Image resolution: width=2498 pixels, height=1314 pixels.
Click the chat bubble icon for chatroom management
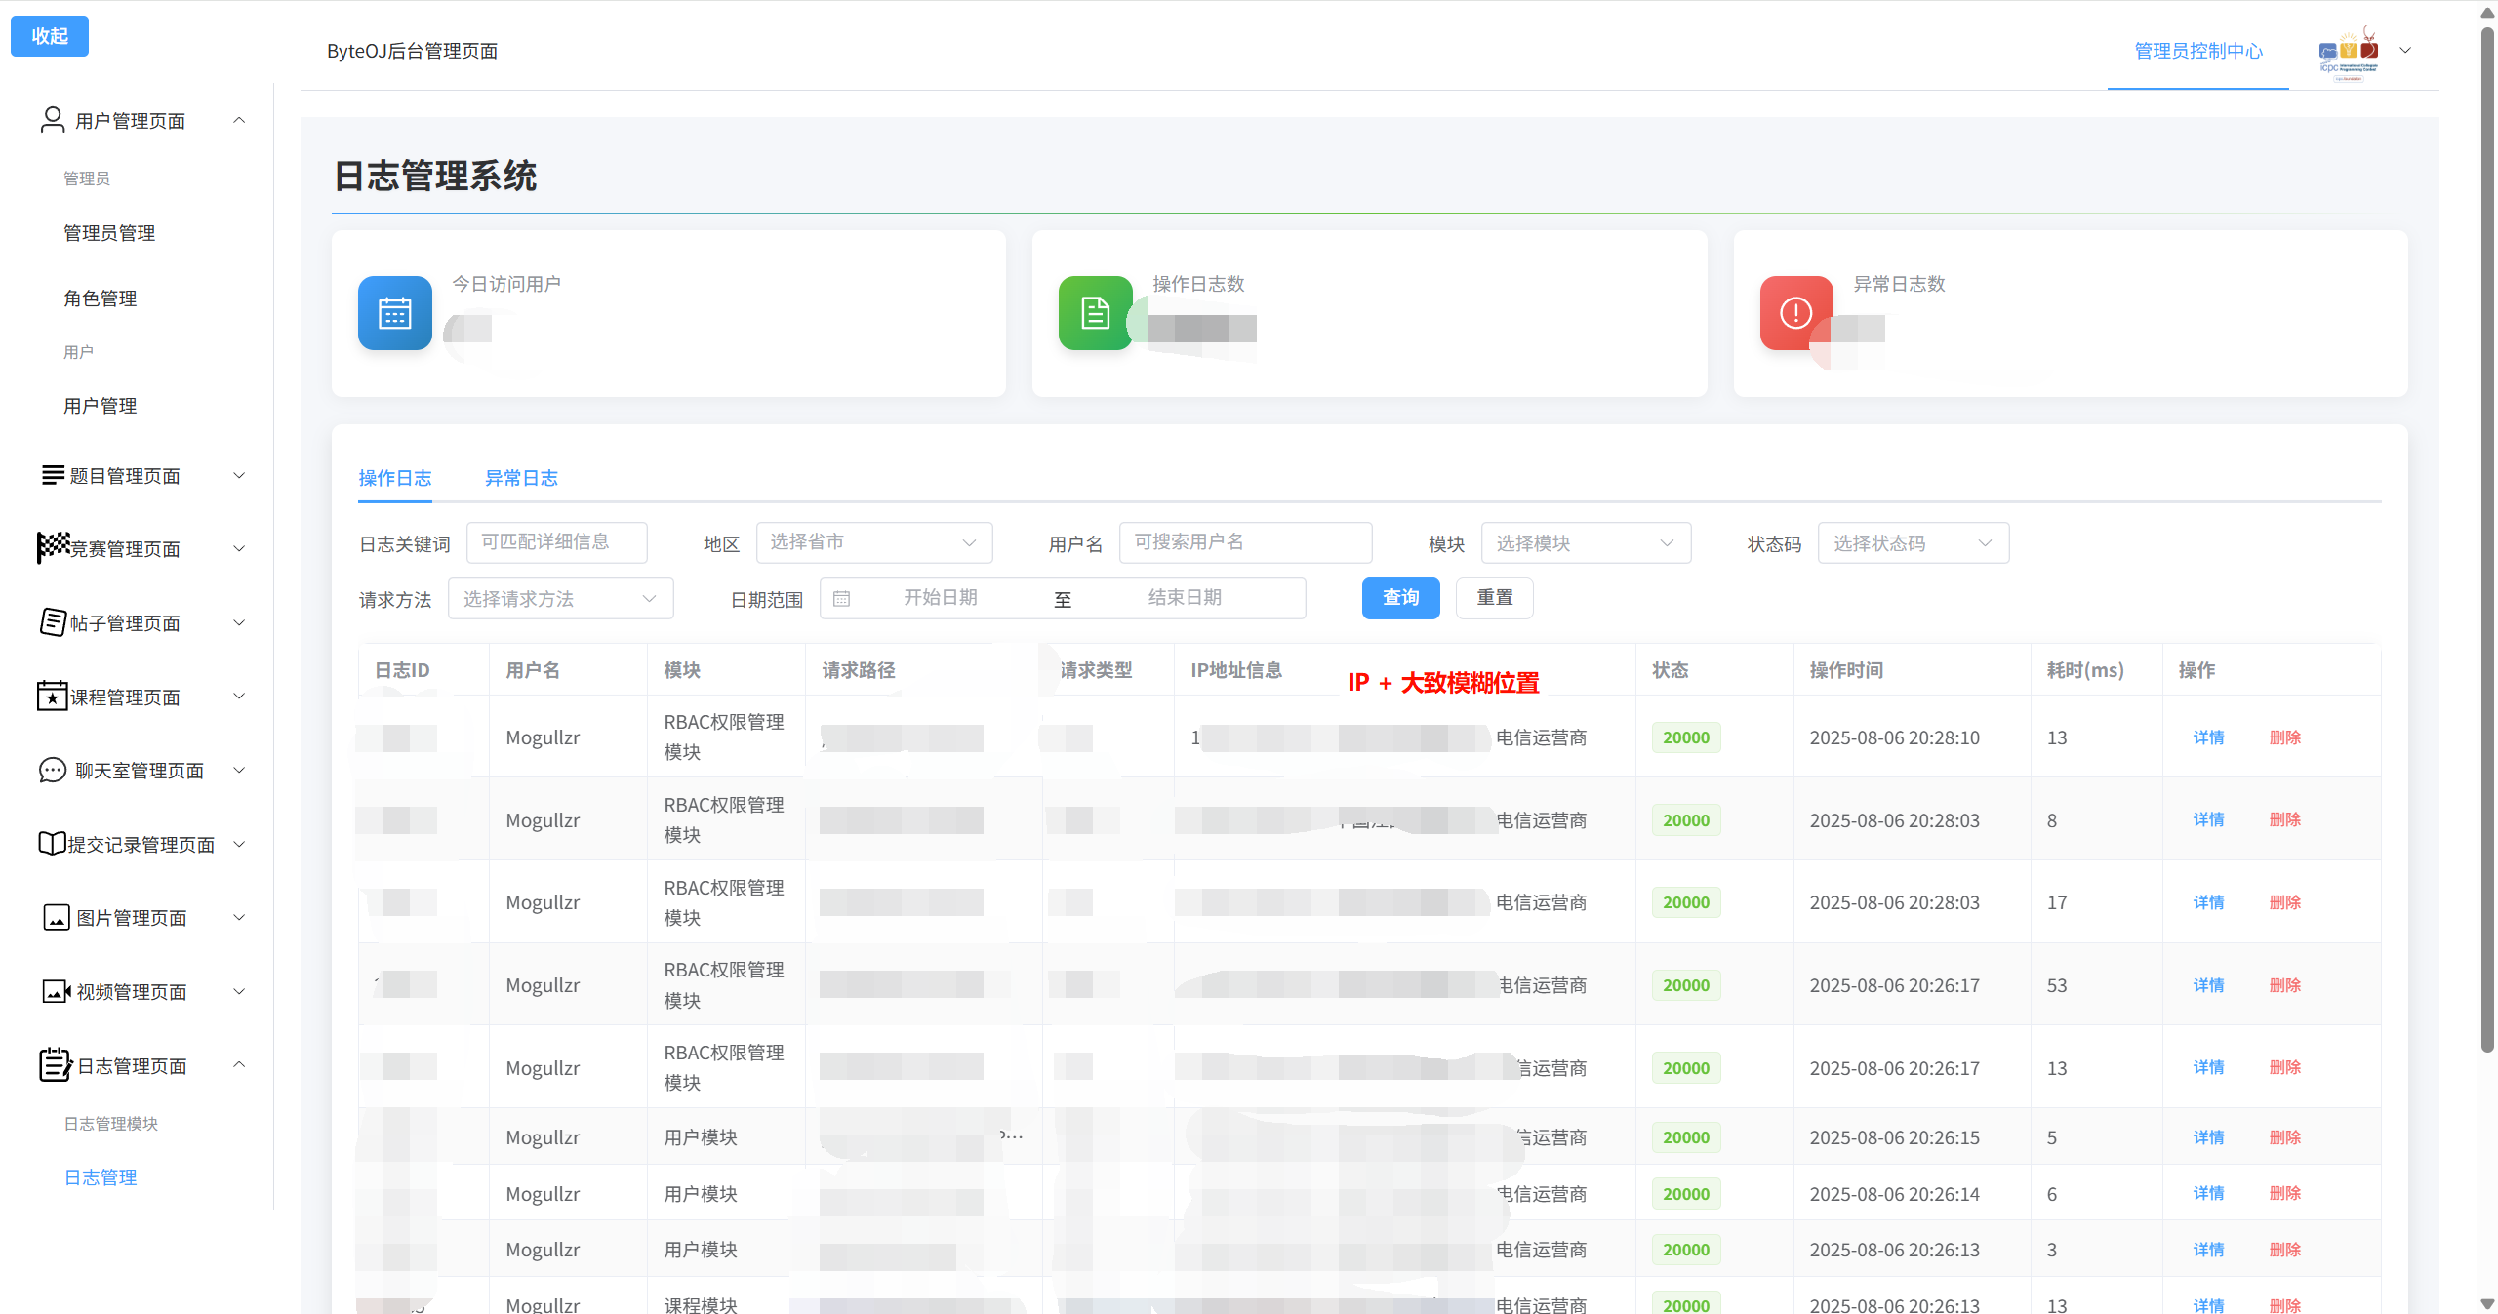click(x=53, y=770)
